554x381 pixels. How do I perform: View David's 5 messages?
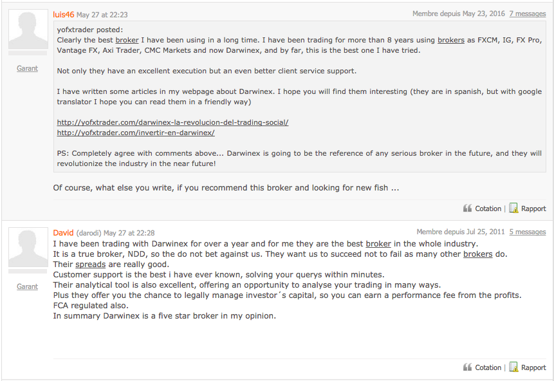(x=527, y=232)
